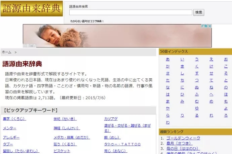This screenshot has width=232, height=154.
Task: Open the メンター keyword link
Action: point(10,128)
